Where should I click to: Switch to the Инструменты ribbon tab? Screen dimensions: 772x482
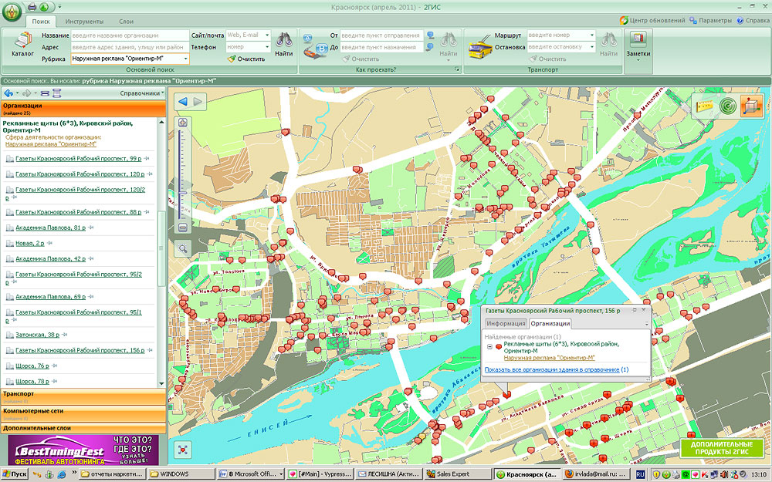pos(84,22)
